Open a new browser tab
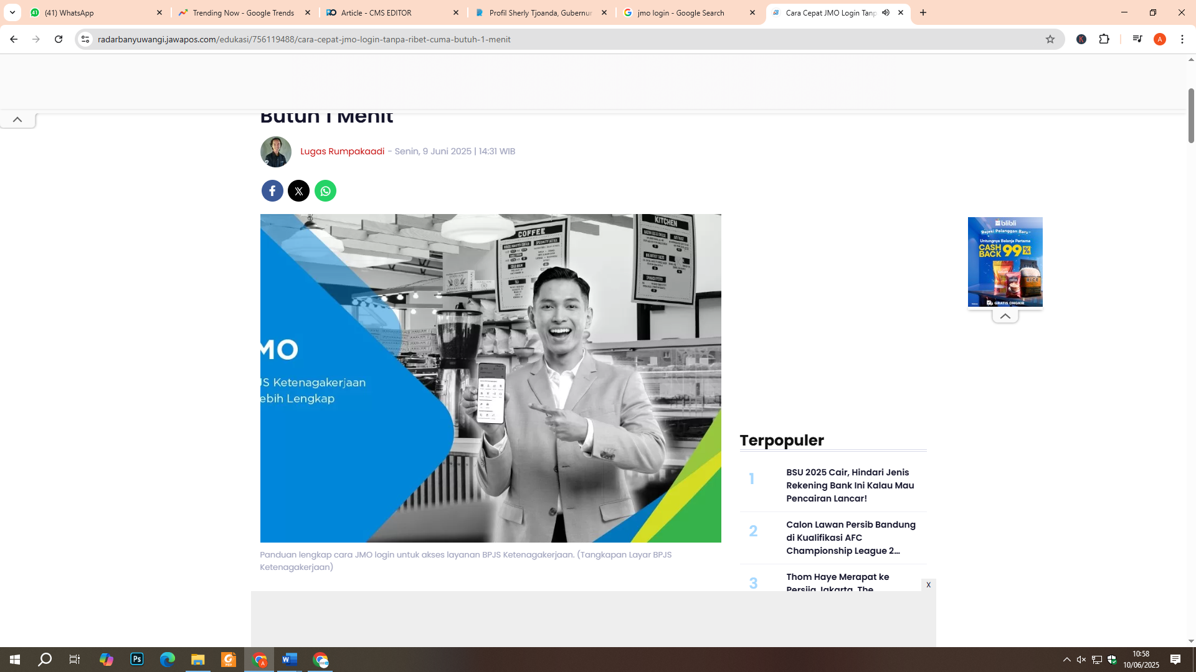Image resolution: width=1196 pixels, height=672 pixels. (x=923, y=12)
